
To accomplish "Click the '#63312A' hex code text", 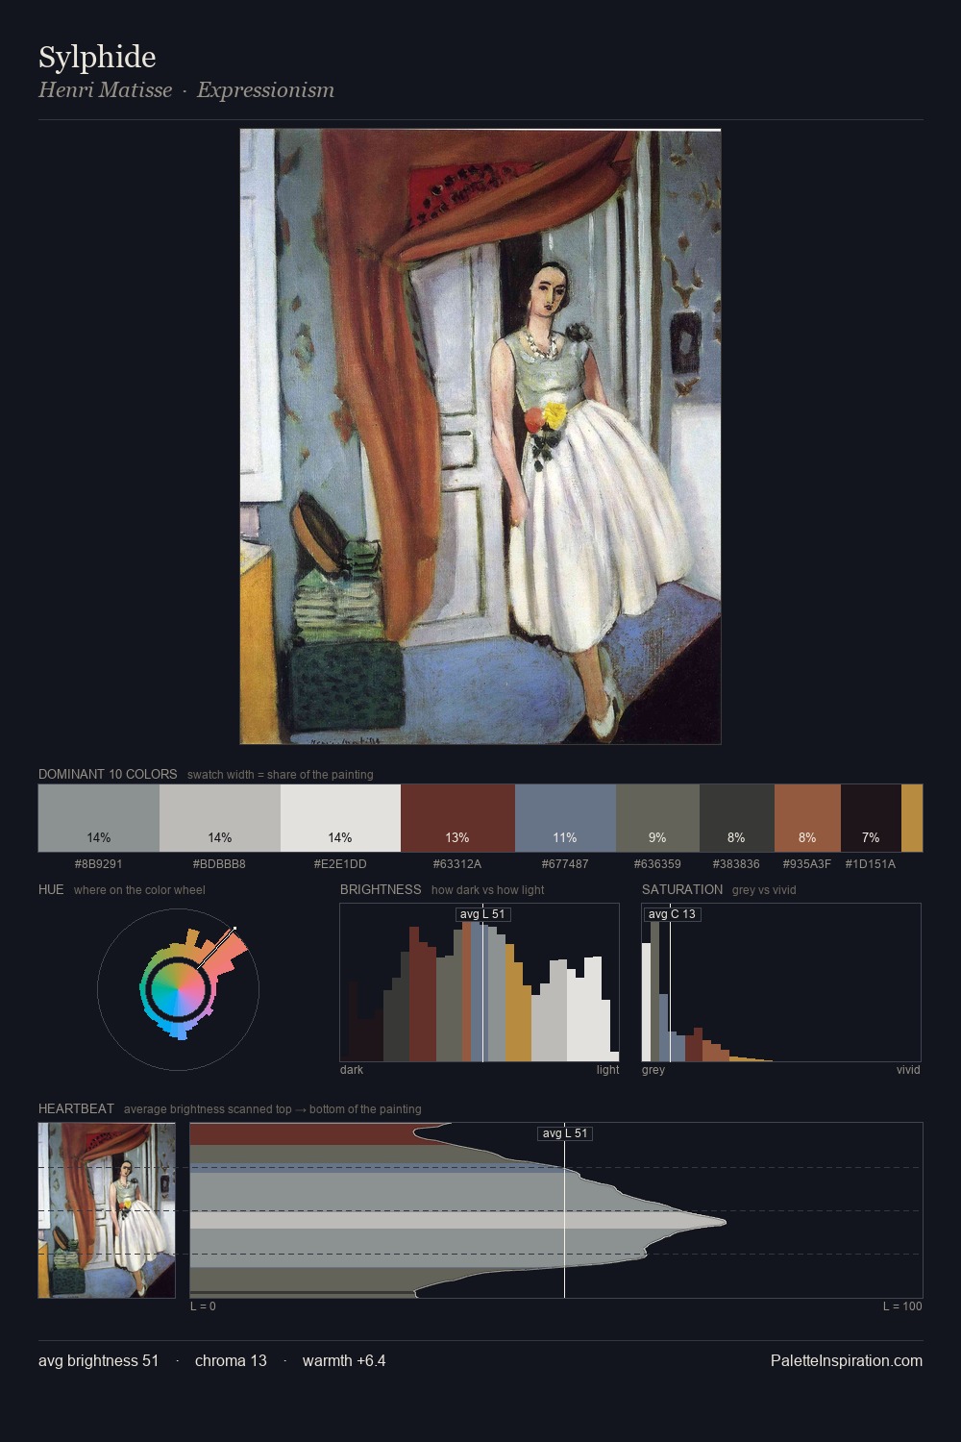I will [x=457, y=864].
